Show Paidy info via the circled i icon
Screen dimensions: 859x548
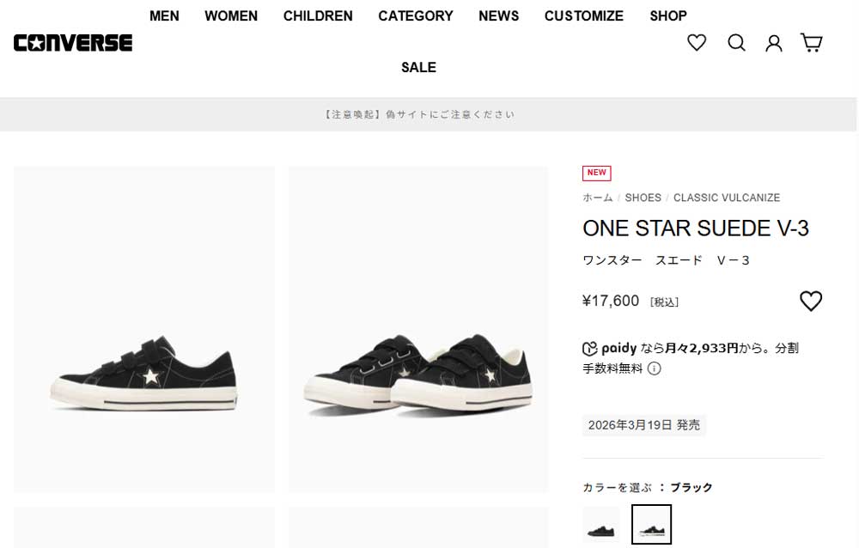(x=654, y=368)
